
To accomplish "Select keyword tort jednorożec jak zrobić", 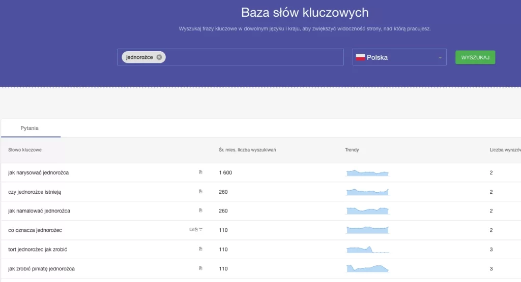I will point(38,249).
